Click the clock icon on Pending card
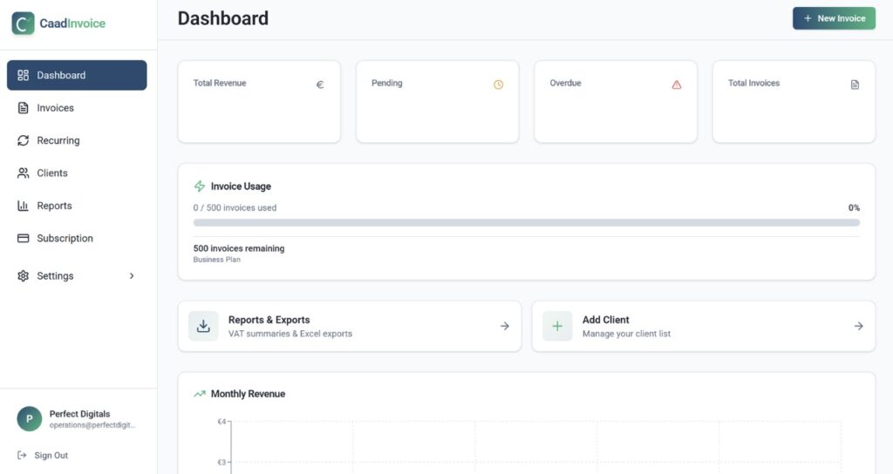This screenshot has height=474, width=893. [x=498, y=85]
